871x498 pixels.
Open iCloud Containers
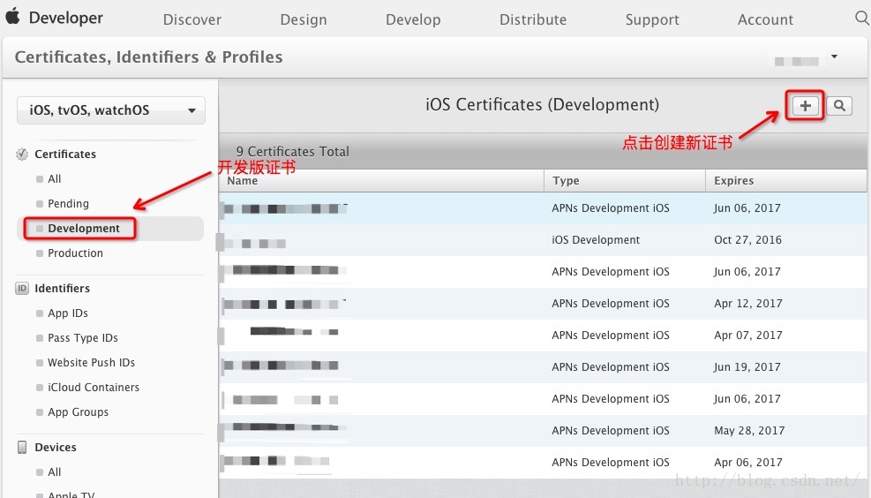94,388
